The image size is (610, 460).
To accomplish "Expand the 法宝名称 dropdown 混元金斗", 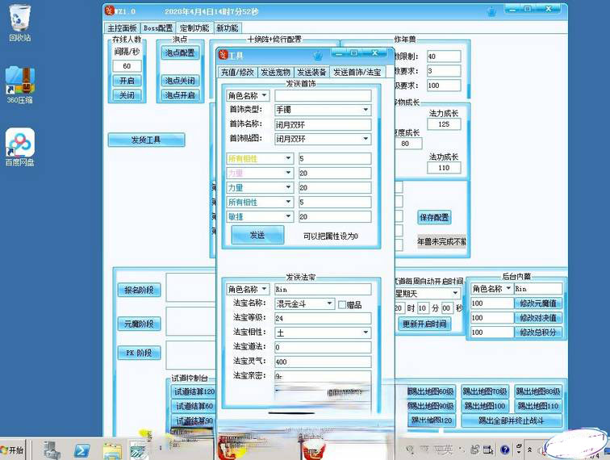I will click(x=329, y=304).
